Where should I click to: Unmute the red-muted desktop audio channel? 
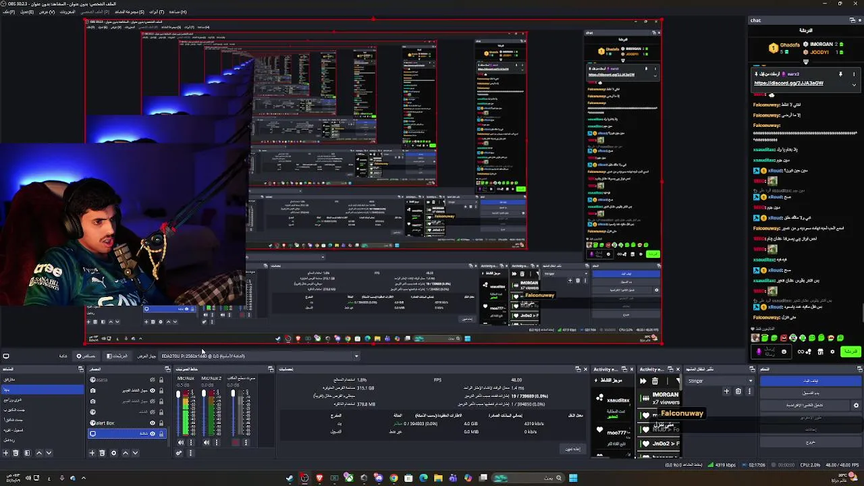[236, 442]
